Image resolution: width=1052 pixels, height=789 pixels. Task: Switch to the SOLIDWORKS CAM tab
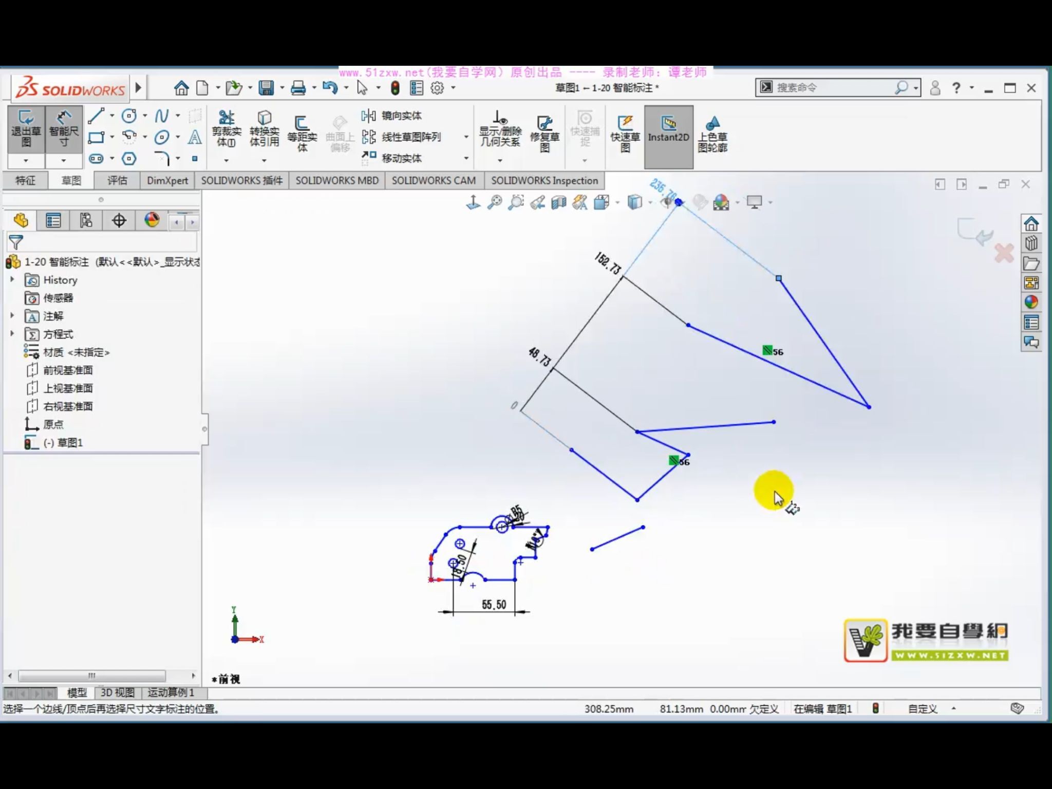[x=434, y=180]
